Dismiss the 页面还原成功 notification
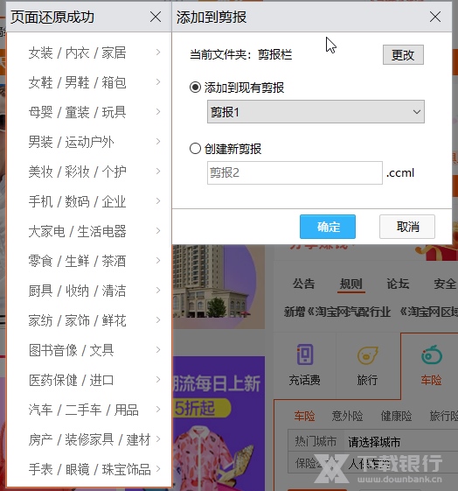Viewport: 458px width, 491px height. tap(156, 17)
